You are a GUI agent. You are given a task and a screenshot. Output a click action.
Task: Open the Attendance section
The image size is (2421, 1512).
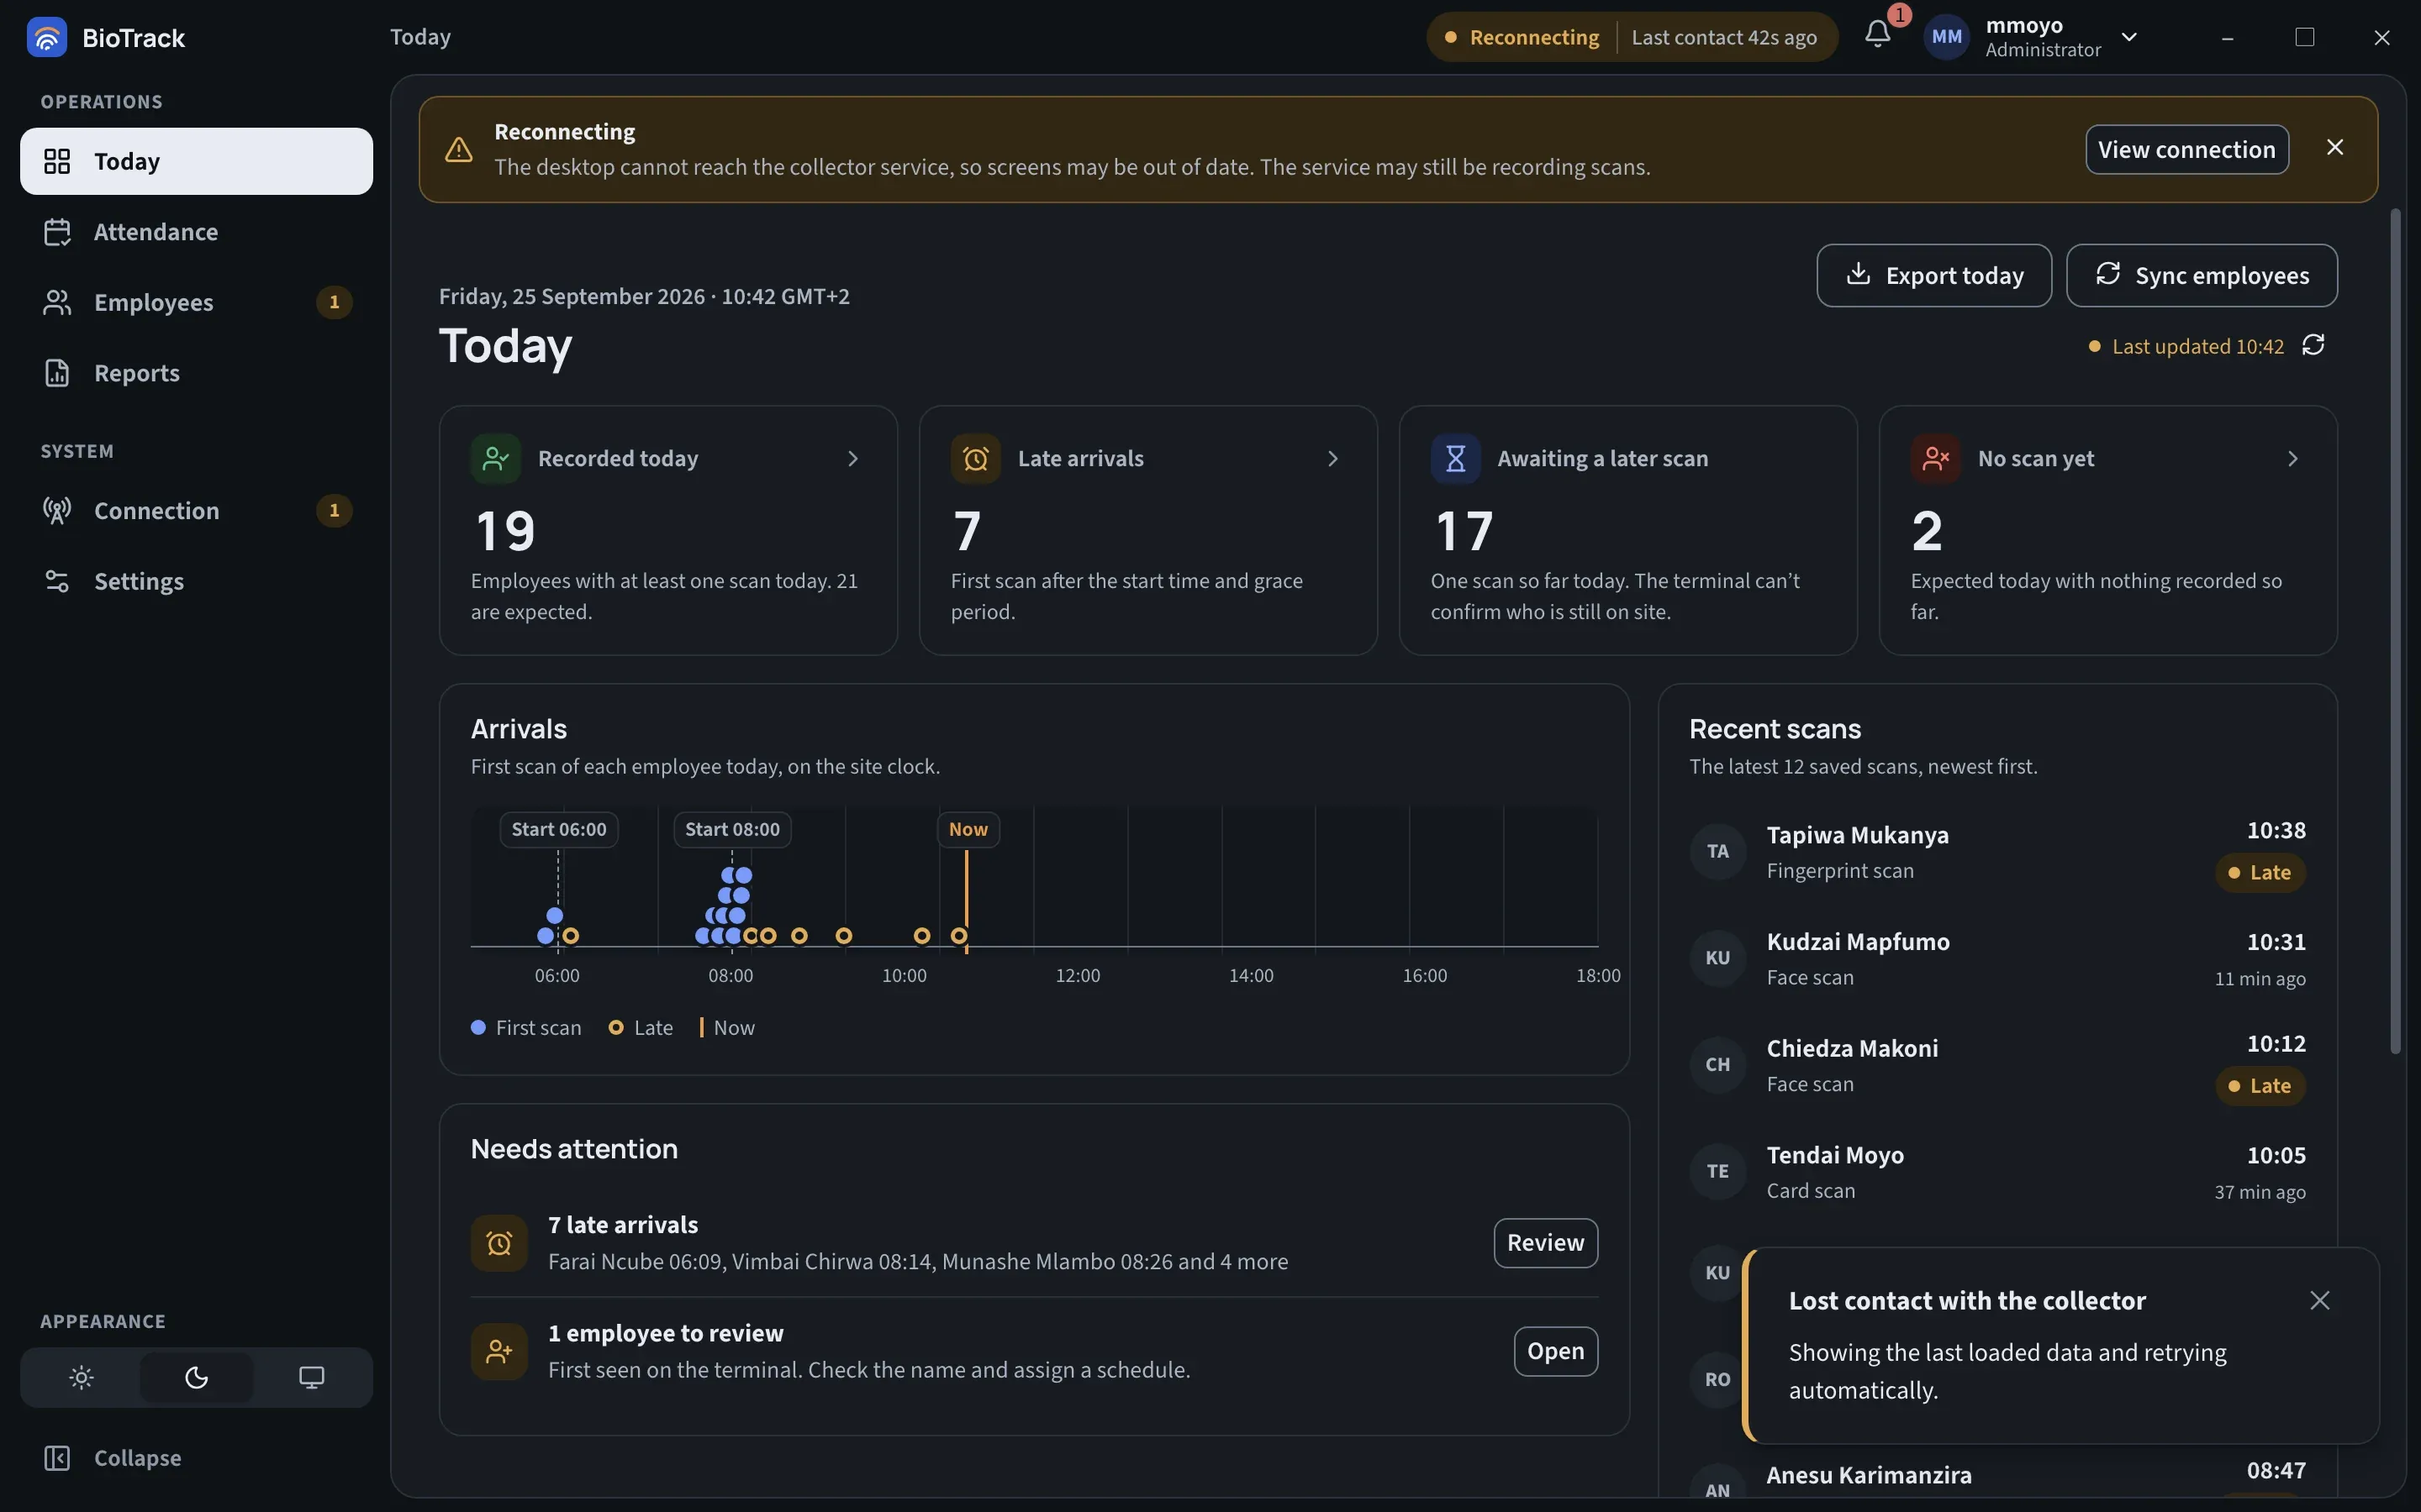click(196, 232)
